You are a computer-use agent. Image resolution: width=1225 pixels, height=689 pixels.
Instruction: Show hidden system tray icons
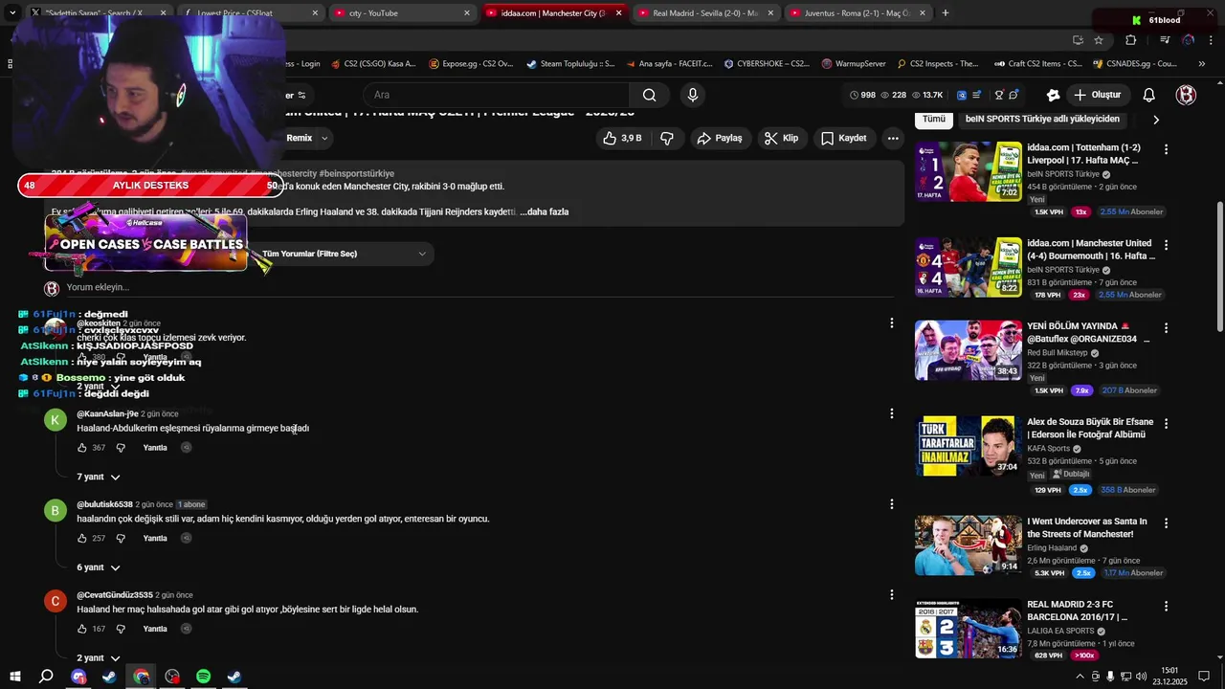coord(1080,677)
